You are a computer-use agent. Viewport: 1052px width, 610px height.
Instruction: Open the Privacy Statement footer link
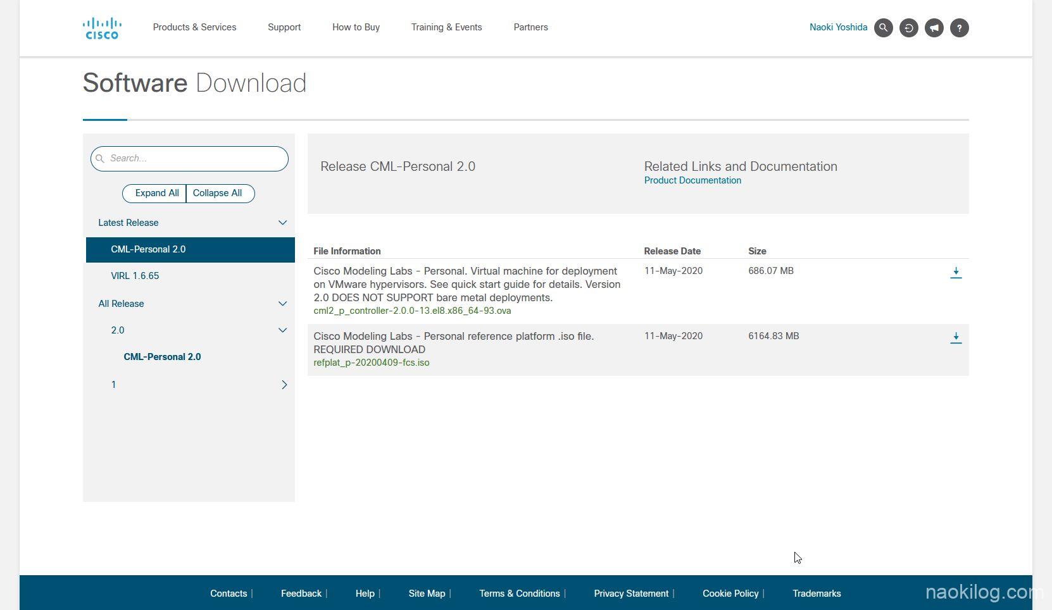click(x=631, y=594)
